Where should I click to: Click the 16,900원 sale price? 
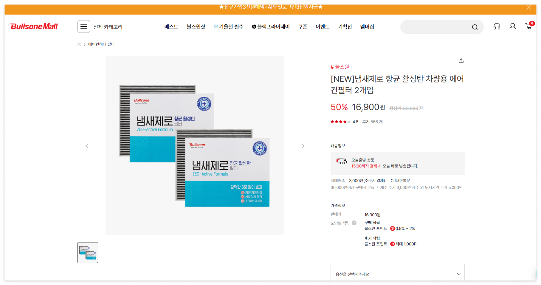point(368,107)
